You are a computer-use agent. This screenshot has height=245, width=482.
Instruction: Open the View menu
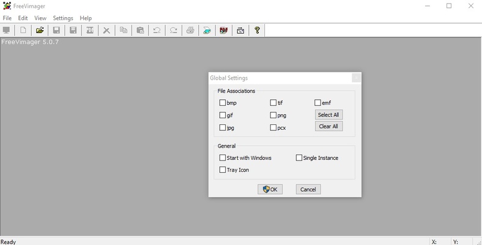point(40,18)
